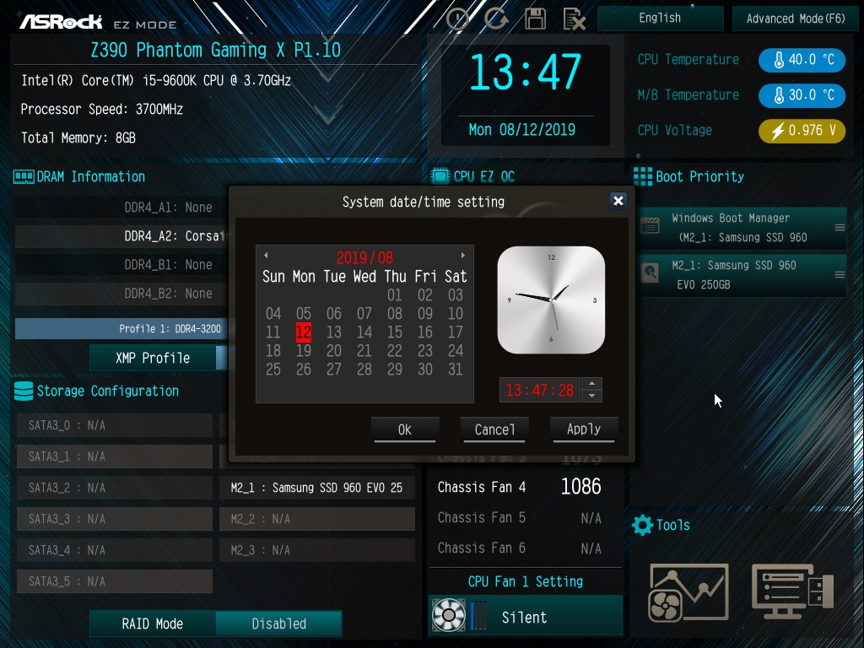This screenshot has width=864, height=648.
Task: Click the 2019/08 month header
Action: tap(364, 257)
